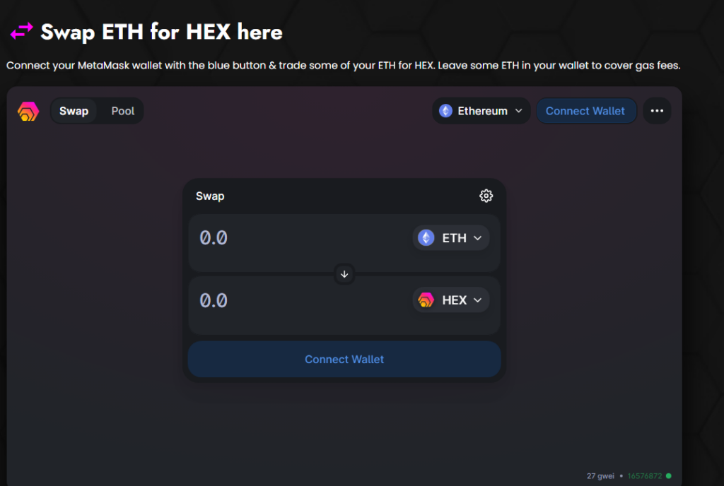Open the more options ellipsis menu

(656, 111)
